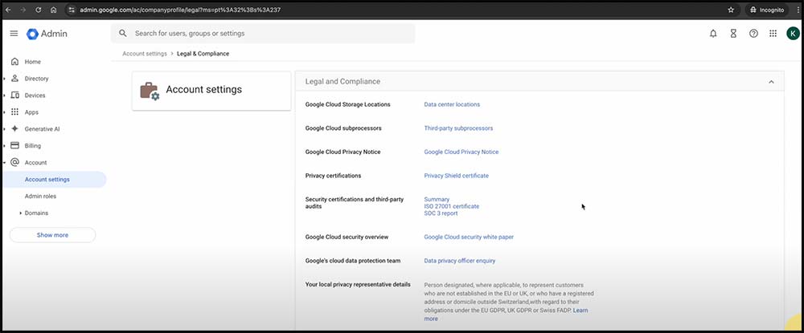Expand the Devices section arrow
Viewport: 804px width, 333px height.
point(4,95)
